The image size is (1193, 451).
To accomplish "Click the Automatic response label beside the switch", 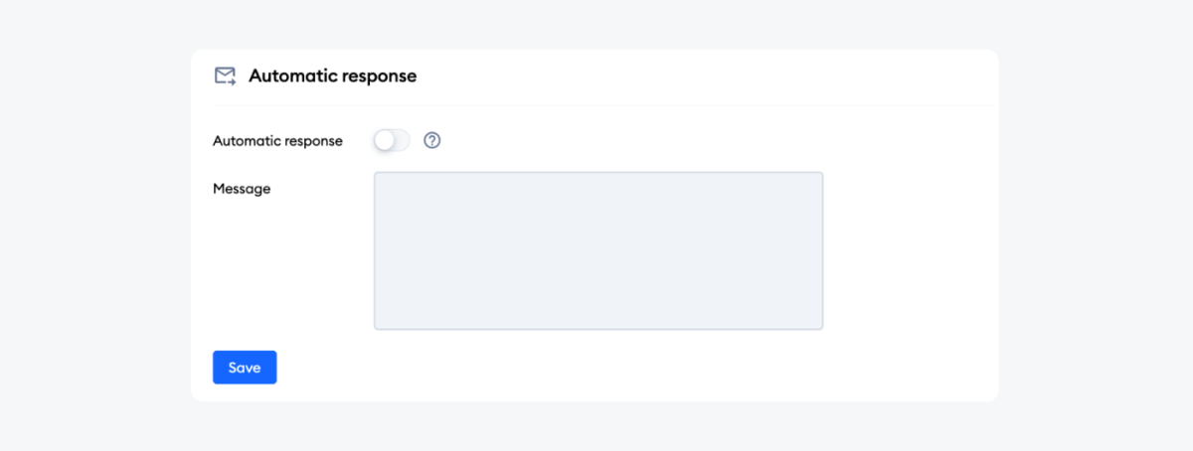I will coord(277,141).
